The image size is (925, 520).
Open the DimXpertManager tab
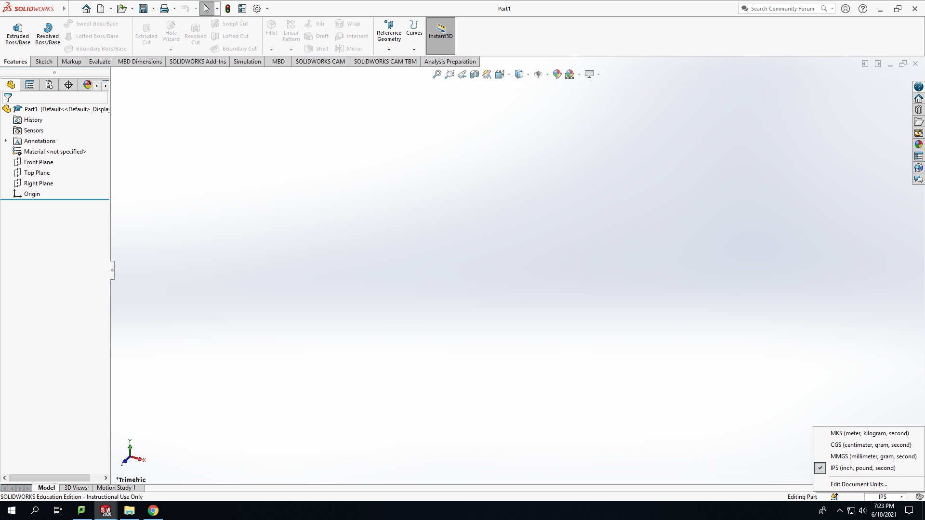[x=68, y=85]
